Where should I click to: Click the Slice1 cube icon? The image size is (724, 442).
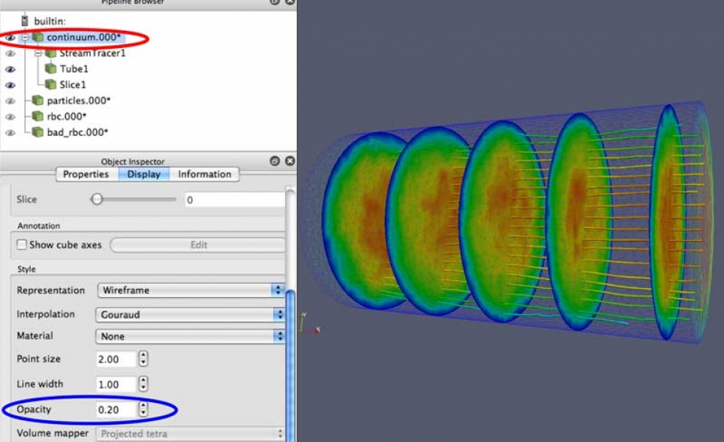(50, 85)
